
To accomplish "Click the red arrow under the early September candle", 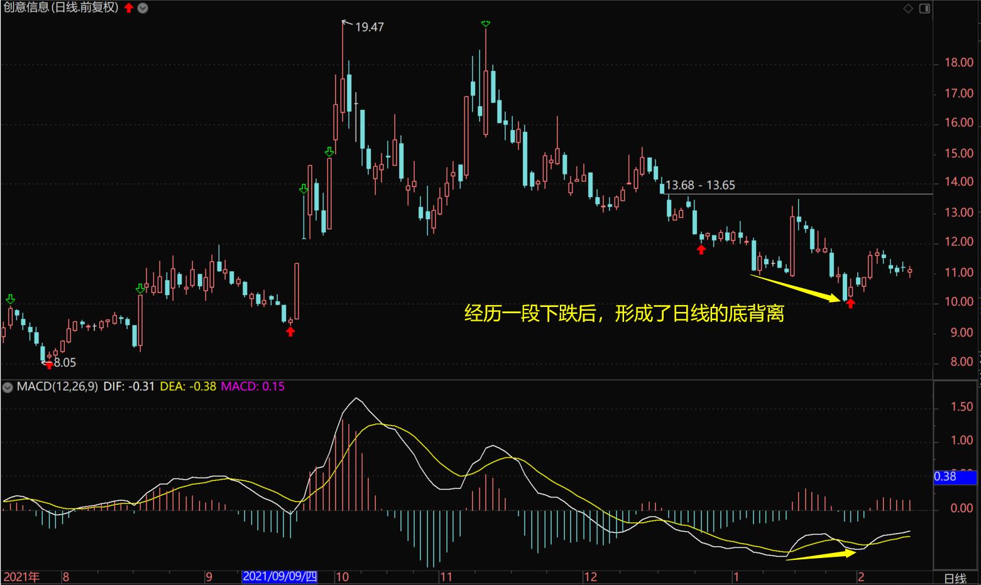I will point(290,331).
